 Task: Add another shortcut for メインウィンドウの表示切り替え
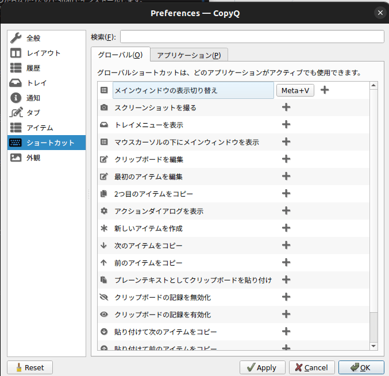point(325,90)
